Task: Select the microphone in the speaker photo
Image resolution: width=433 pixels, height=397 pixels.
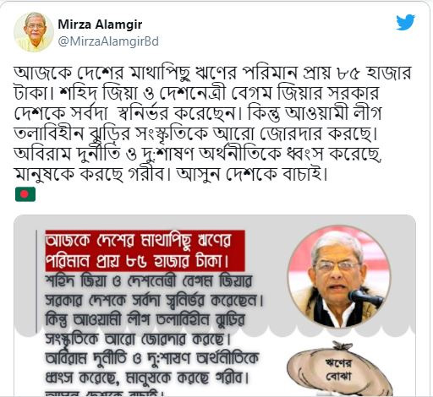Action: (366, 298)
